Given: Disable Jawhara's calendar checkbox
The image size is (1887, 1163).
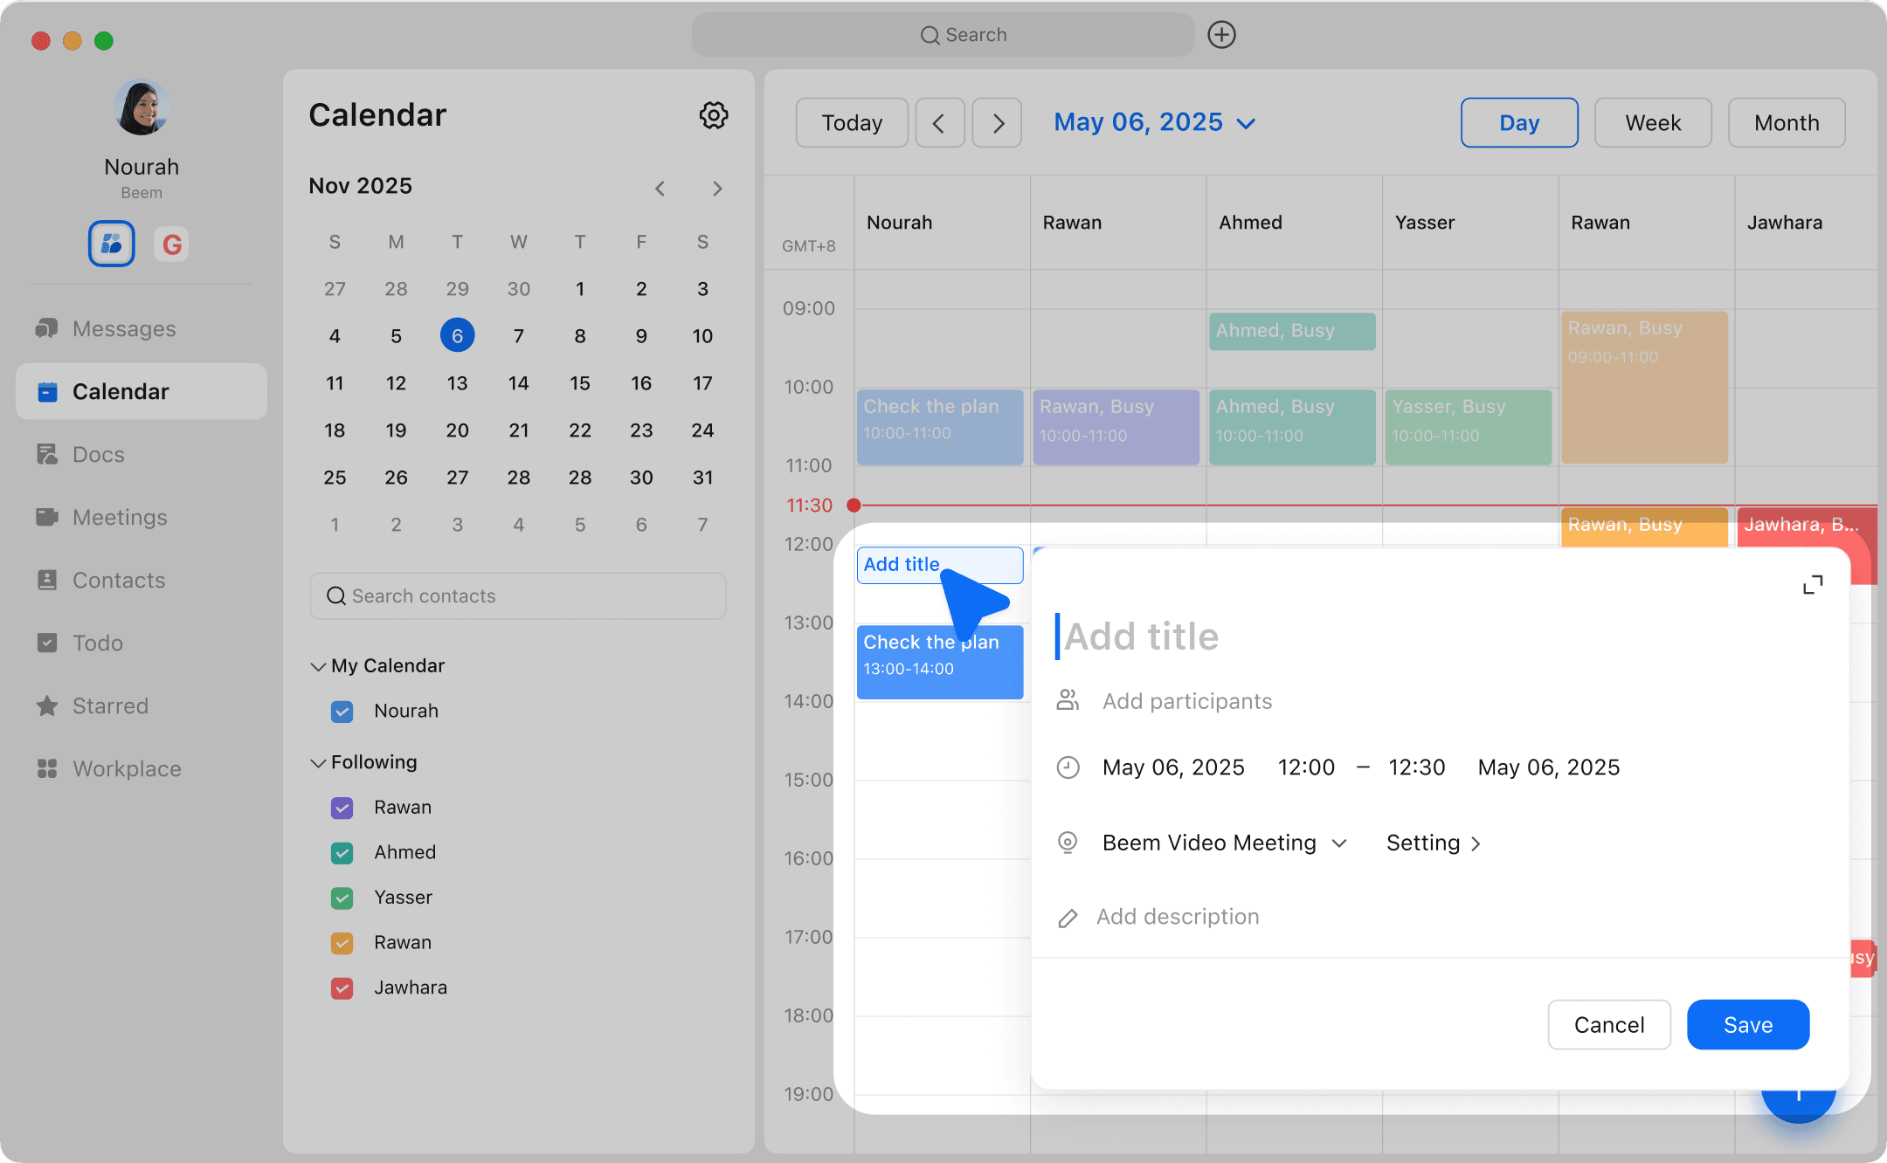Looking at the screenshot, I should click(342, 988).
